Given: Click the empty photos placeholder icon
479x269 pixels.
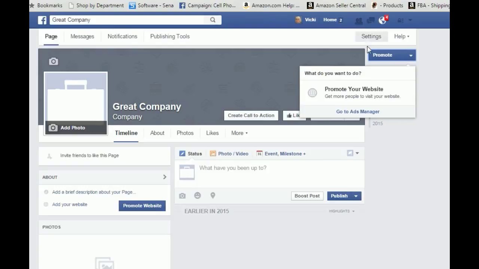Looking at the screenshot, I should 104,263.
